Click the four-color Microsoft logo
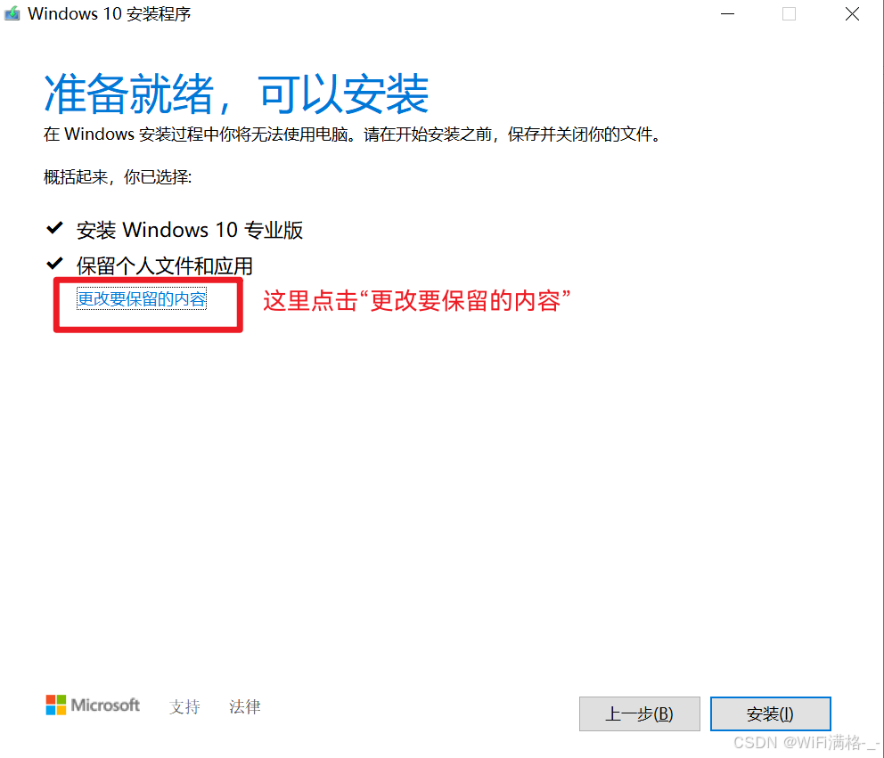884x758 pixels. [56, 705]
